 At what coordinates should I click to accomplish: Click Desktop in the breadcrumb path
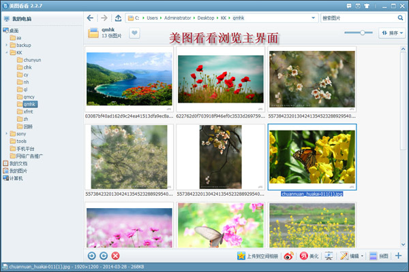(x=206, y=18)
